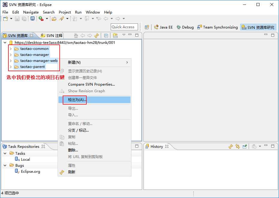Click Home icon in SVN repository view
Image resolution: width=279 pixels, height=198 pixels.
[x=76, y=35]
